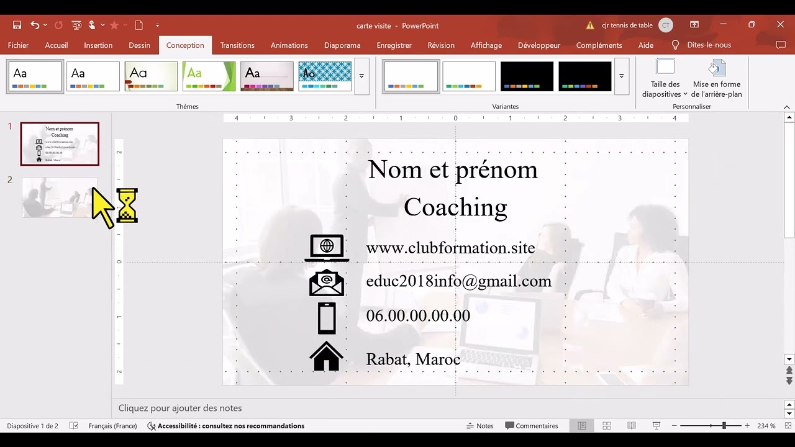795x447 pixels.
Task: Click the greyed Redo icon
Action: (58, 25)
